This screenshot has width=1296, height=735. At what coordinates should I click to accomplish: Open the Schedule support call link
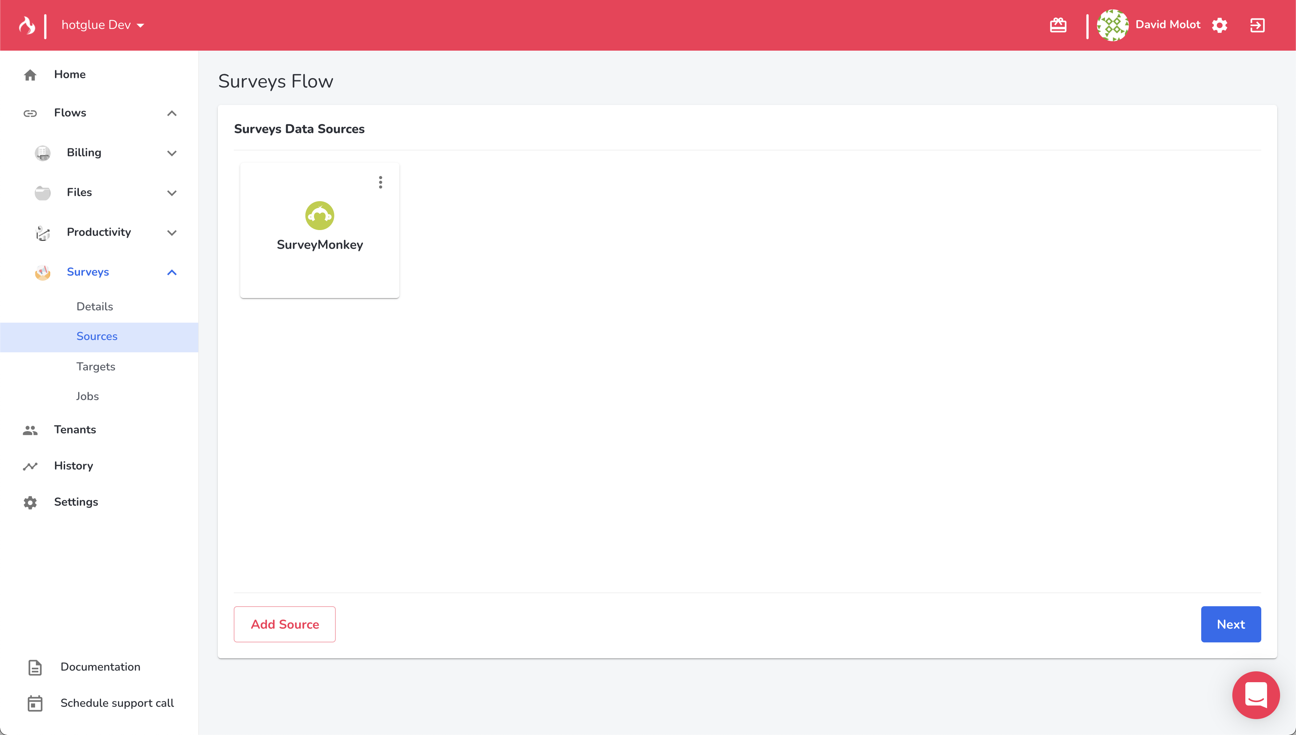click(117, 703)
